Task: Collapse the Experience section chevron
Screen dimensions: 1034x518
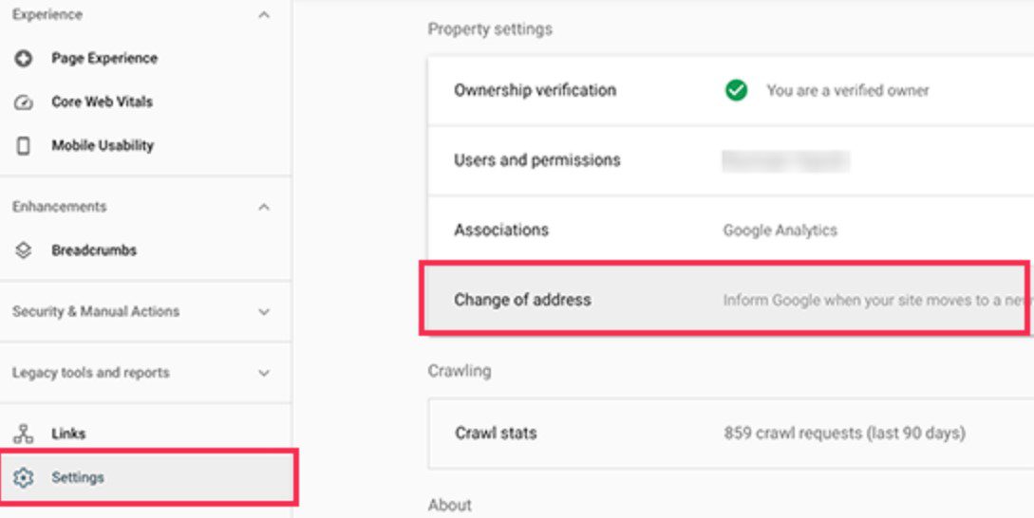Action: (264, 16)
